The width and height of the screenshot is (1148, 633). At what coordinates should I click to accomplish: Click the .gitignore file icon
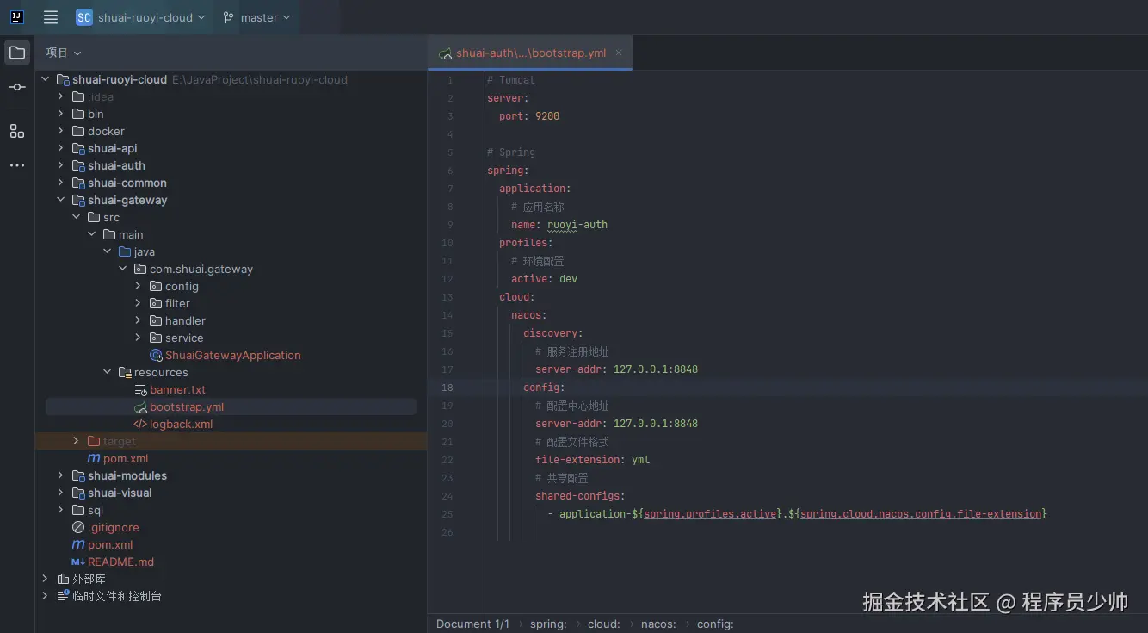tap(78, 527)
